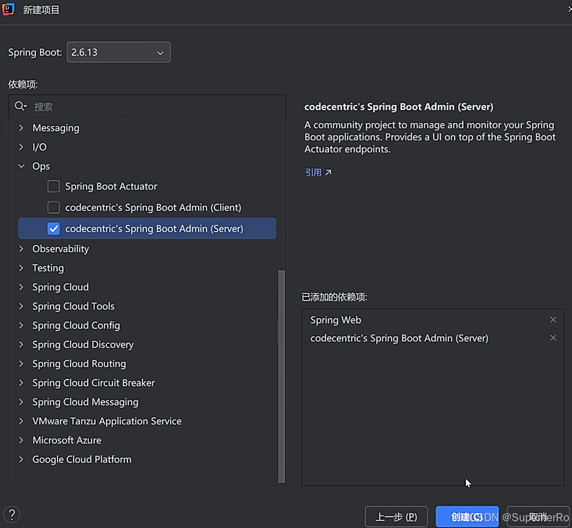
Task: Uncheck Spring Boot Admin (Server) checkbox
Action: [54, 228]
